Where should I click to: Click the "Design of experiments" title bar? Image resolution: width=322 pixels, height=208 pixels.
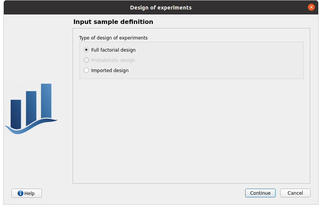[161, 8]
